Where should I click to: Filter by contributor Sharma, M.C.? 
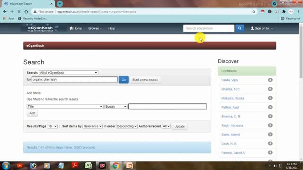click(231, 89)
